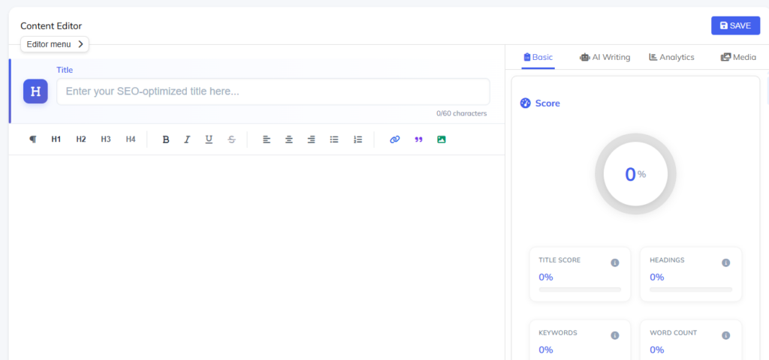769x360 pixels.
Task: Apply strikethrough formatting
Action: tap(231, 139)
